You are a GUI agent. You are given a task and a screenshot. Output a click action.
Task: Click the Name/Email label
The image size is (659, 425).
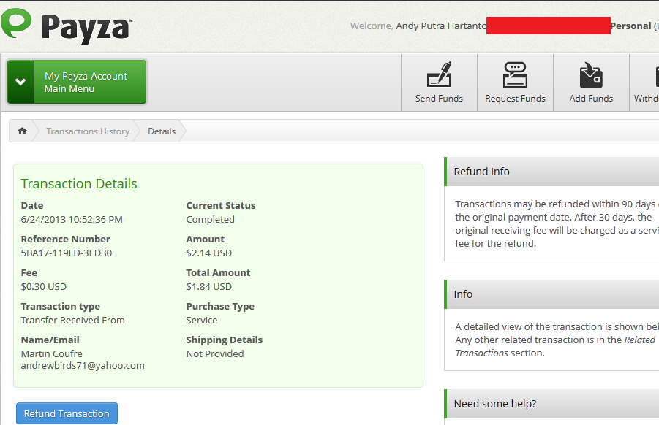coord(50,340)
